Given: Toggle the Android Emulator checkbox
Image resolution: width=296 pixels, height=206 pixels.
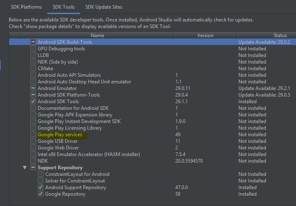Looking at the screenshot, I should pos(33,88).
